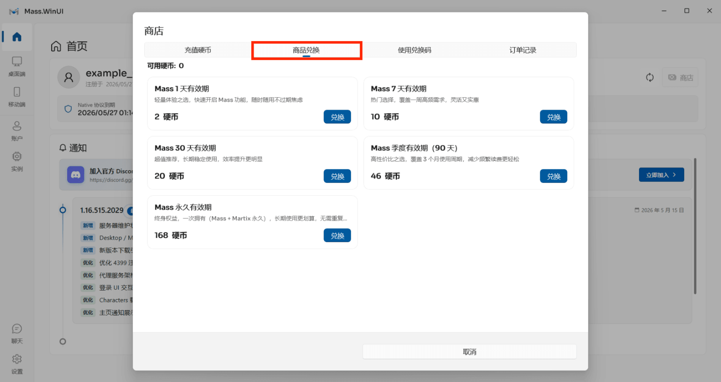
Task: Click the Mass.WinUI app logo
Action: pos(14,11)
